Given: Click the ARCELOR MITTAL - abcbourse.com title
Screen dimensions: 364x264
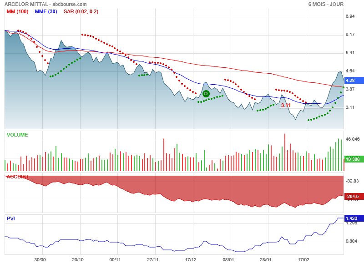Looking at the screenshot, I should 46,4.
